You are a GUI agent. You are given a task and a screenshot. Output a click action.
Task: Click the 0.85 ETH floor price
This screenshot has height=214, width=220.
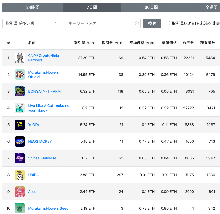click(169, 208)
